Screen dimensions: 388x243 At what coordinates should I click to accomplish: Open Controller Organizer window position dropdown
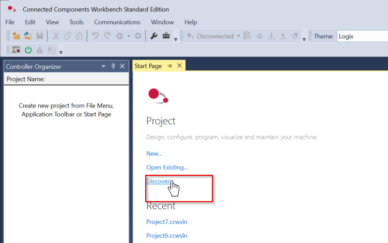tap(103, 66)
